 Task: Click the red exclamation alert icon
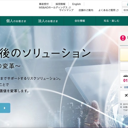pos(123,38)
